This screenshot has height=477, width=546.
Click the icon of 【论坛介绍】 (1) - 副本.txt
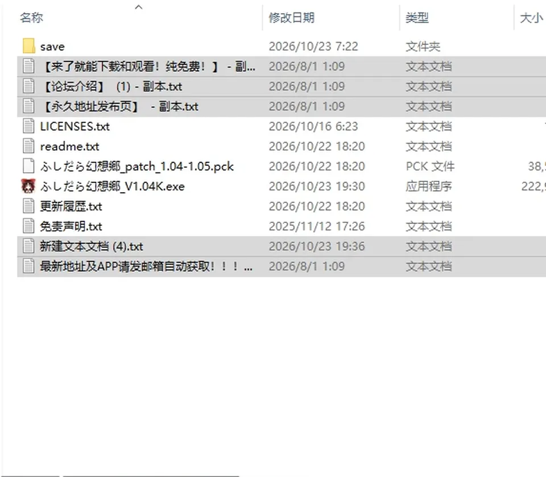pyautogui.click(x=28, y=86)
